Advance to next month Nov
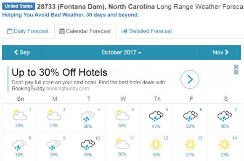Screen dimensions: 244x161 tap(221, 53)
